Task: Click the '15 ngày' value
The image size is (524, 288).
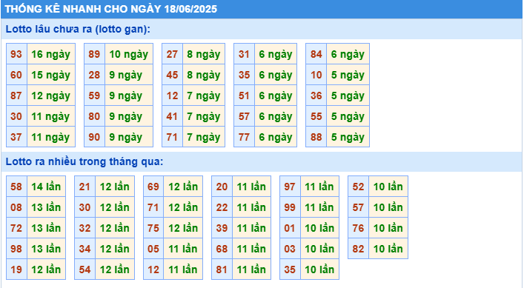Action: 51,75
